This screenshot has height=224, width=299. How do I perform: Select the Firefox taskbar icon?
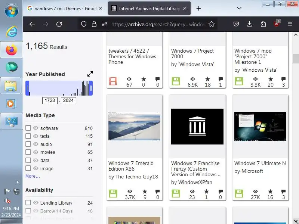click(x=12, y=50)
